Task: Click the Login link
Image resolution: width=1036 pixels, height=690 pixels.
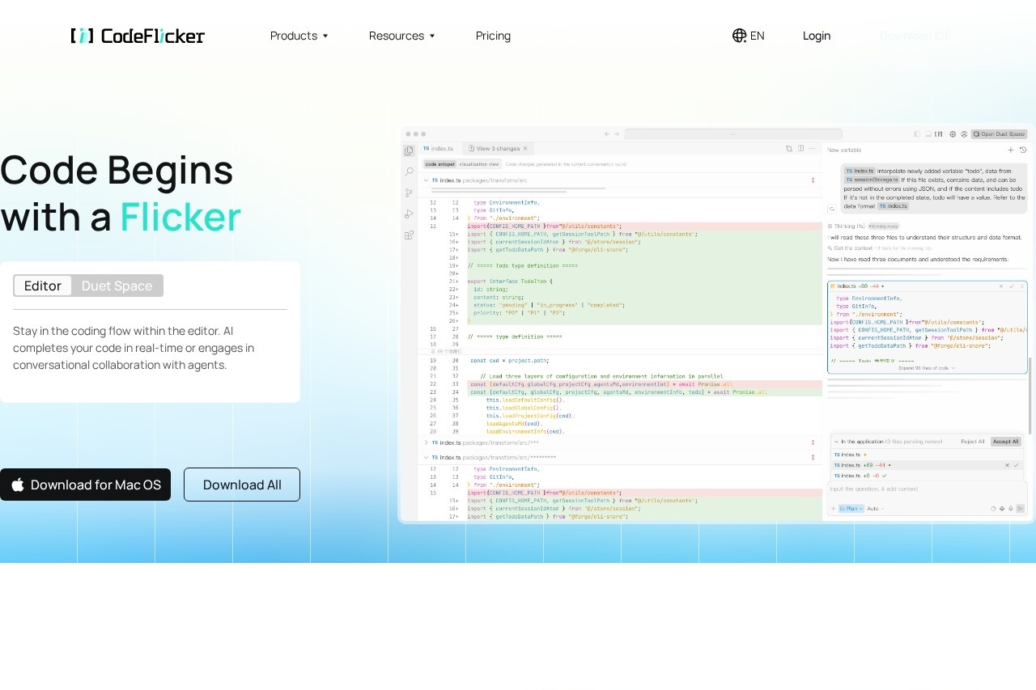Action: [817, 36]
